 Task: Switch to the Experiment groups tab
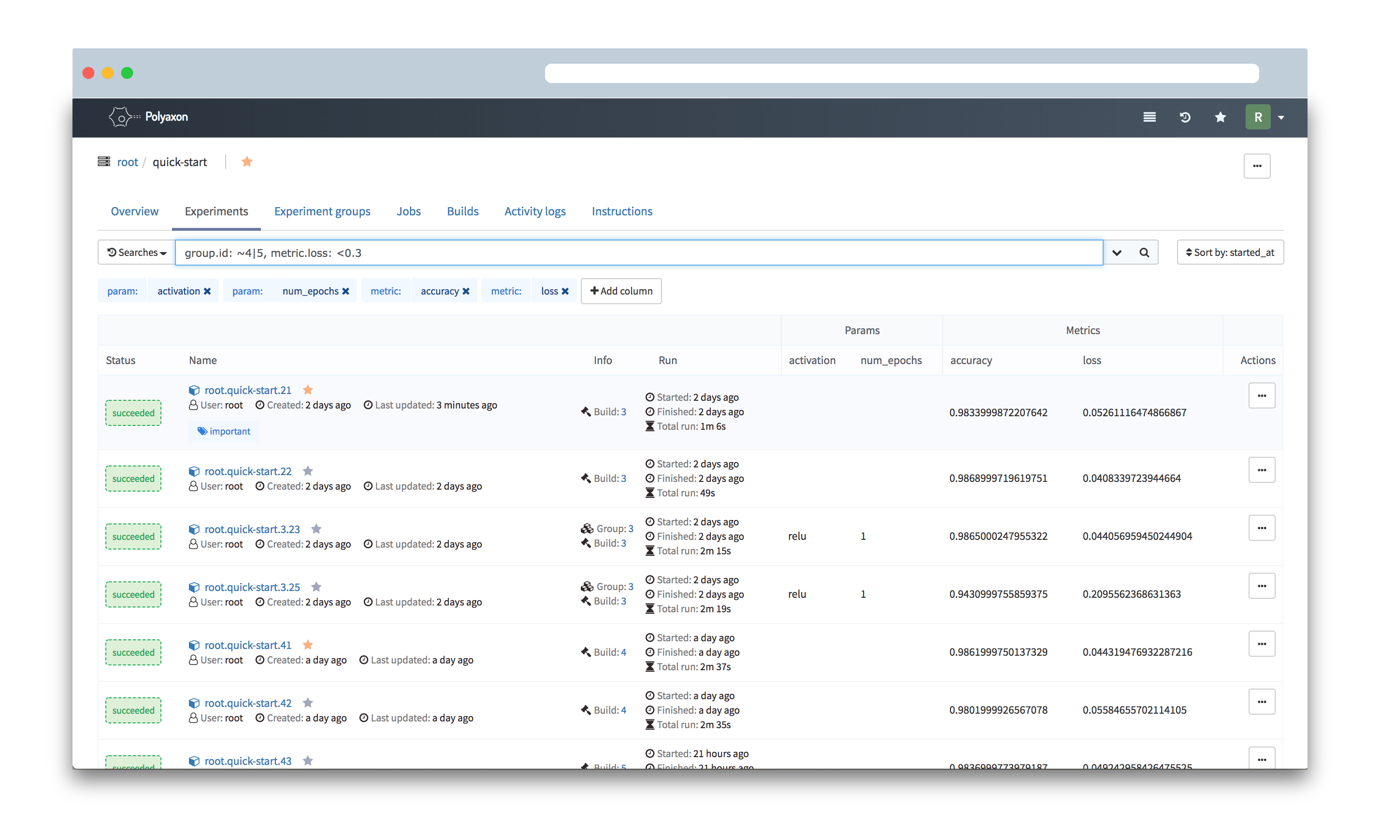(321, 211)
